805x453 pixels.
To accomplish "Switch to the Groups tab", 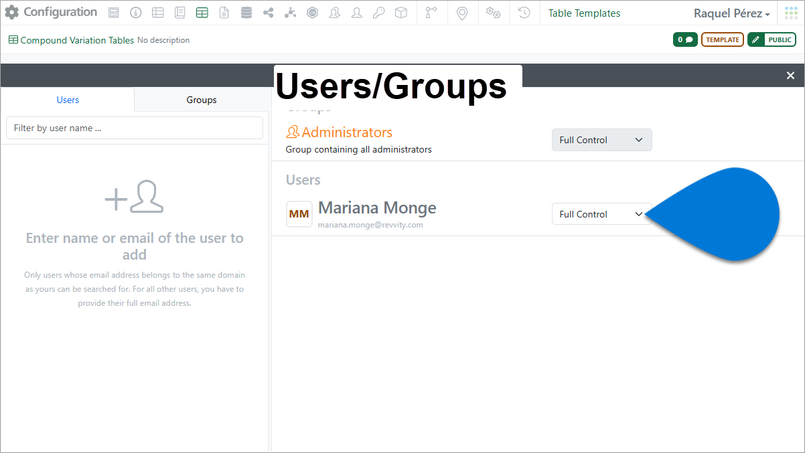I will [201, 100].
